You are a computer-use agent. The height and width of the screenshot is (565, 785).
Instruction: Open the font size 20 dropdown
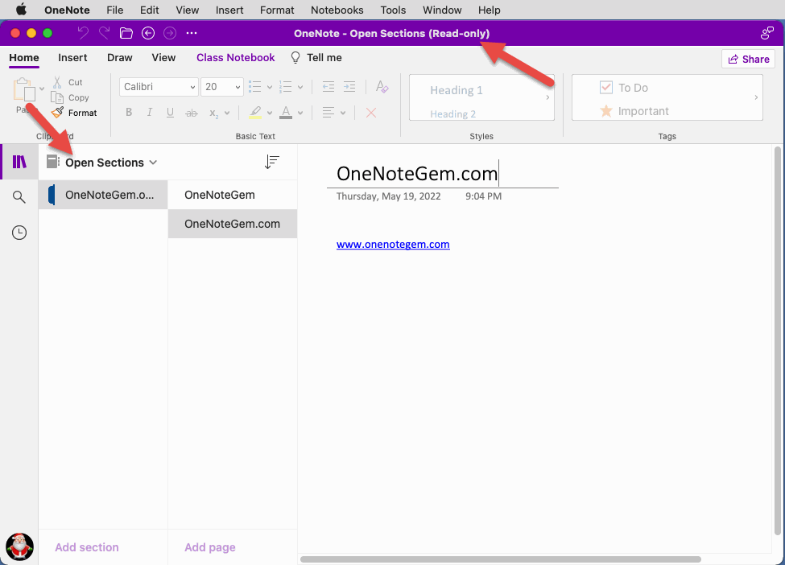pyautogui.click(x=222, y=87)
